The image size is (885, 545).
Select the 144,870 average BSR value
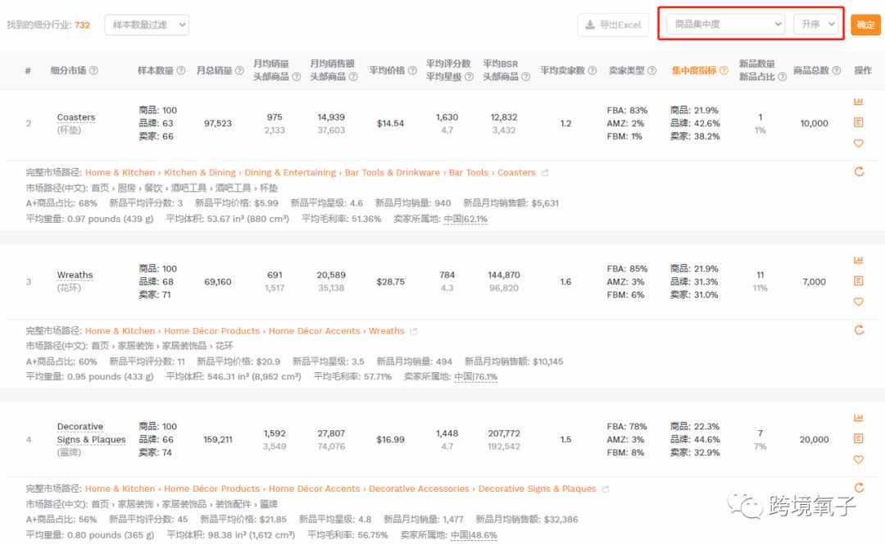(504, 275)
